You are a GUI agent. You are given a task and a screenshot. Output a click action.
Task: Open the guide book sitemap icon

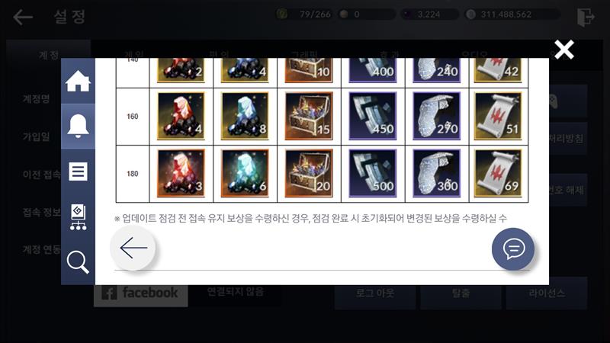point(78,217)
